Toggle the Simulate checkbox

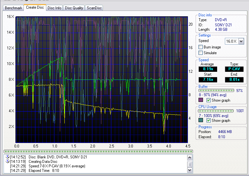[x=200, y=53]
